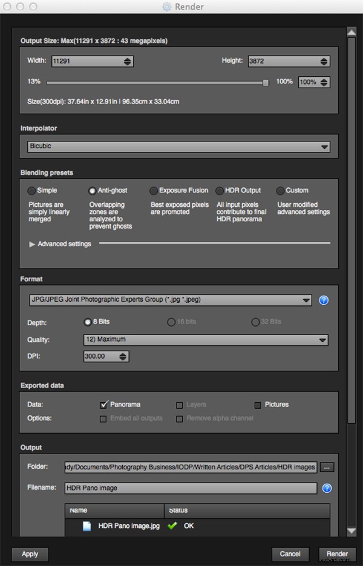Screen dimensions: 363x566
Task: Choose the 8 Bits depth option
Action: [87, 322]
